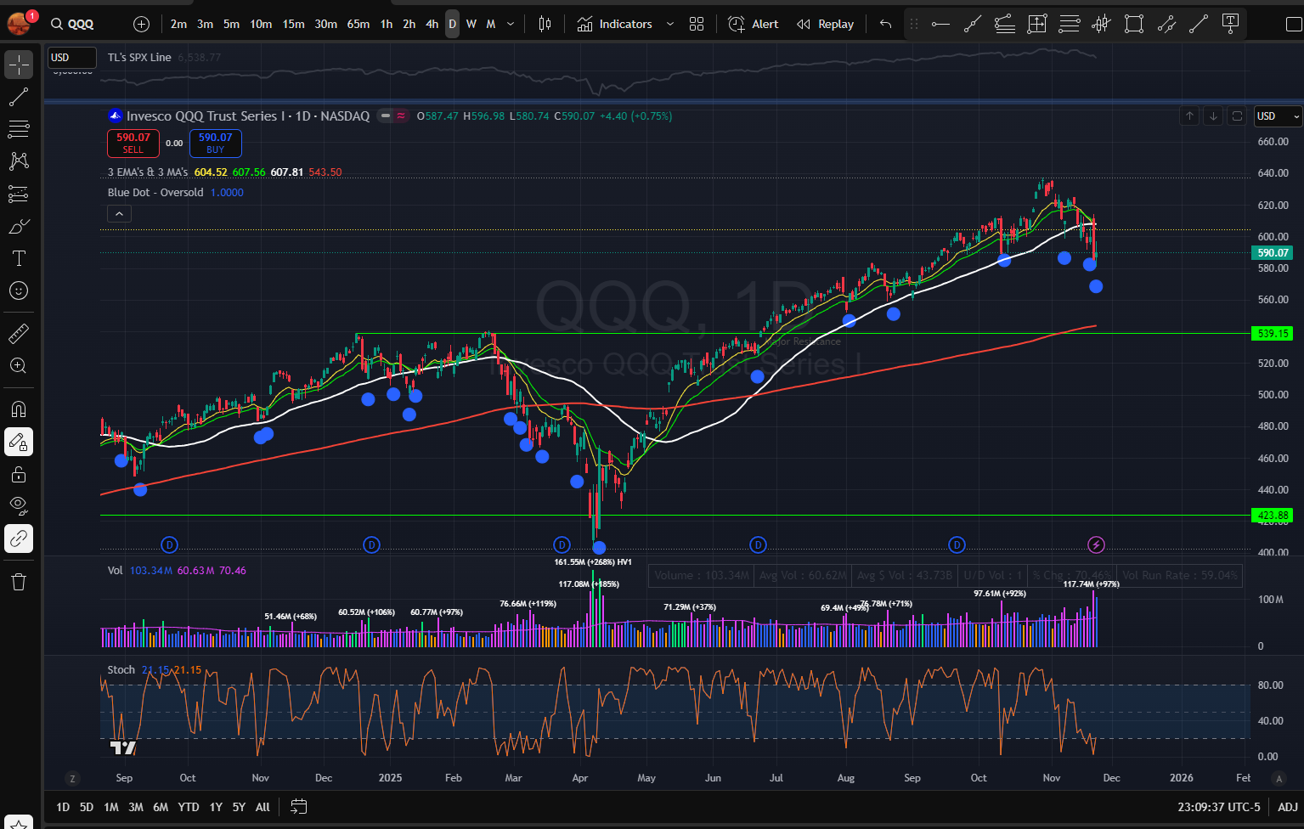Set date range to All
This screenshot has width=1304, height=829.
pos(262,807)
